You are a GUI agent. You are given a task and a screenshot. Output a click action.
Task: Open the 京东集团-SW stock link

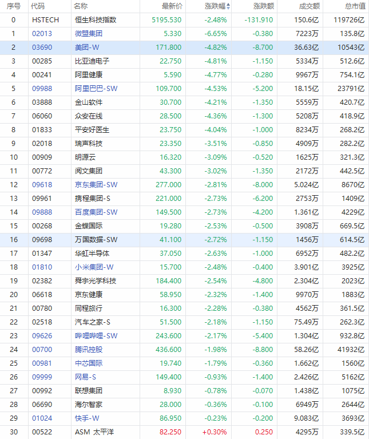[x=96, y=184]
